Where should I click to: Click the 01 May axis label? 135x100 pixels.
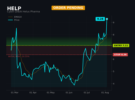pyautogui.click(x=50, y=93)
